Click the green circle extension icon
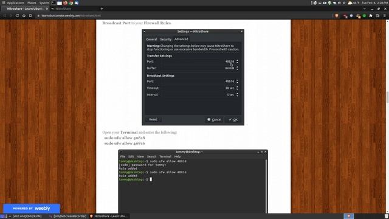 [364, 16]
